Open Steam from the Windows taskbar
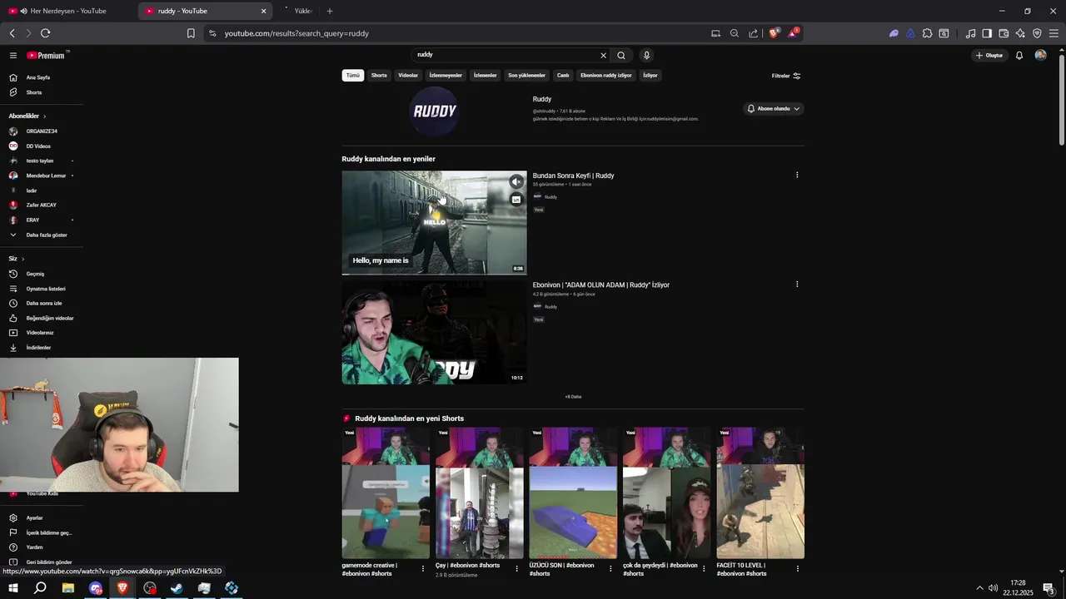Image resolution: width=1066 pixels, height=599 pixels. pos(177,588)
